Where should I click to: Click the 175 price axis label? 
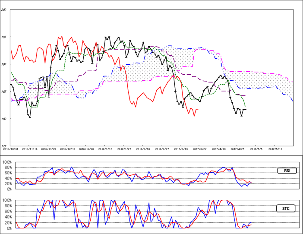coord(4,145)
